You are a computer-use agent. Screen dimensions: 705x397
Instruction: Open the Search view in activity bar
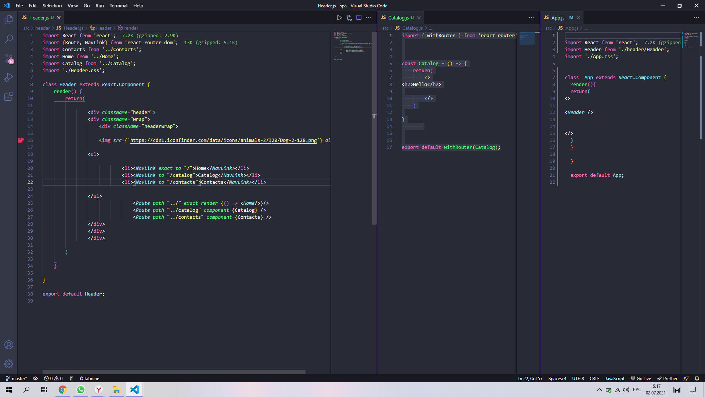[9, 39]
